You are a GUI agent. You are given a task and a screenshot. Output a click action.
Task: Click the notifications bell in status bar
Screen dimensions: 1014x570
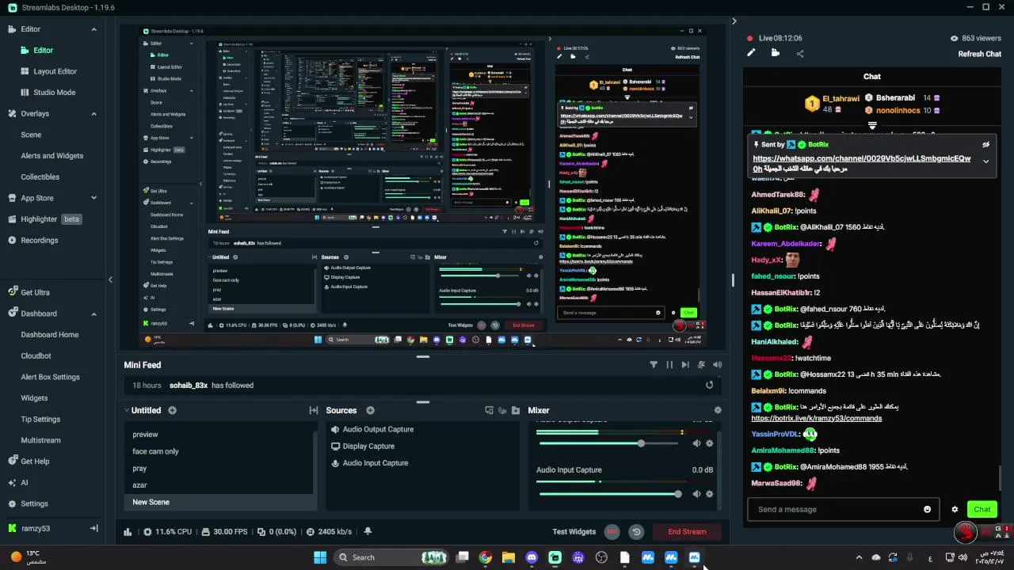(x=367, y=532)
